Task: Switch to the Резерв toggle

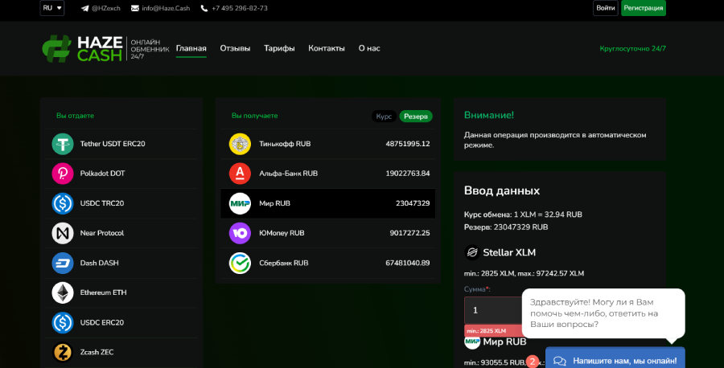Action: [x=416, y=117]
